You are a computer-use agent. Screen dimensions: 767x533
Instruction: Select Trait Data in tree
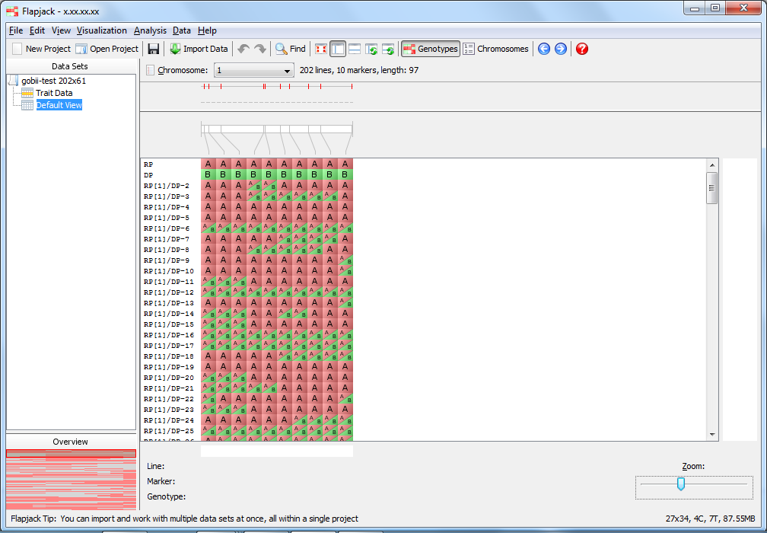click(54, 93)
